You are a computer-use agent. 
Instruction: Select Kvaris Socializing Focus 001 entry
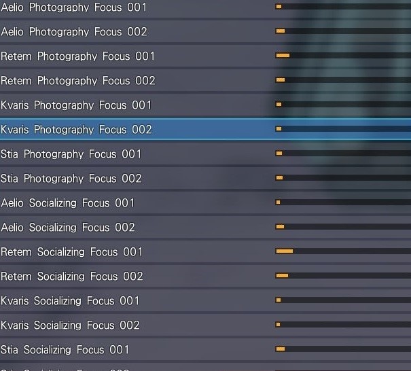(205, 300)
